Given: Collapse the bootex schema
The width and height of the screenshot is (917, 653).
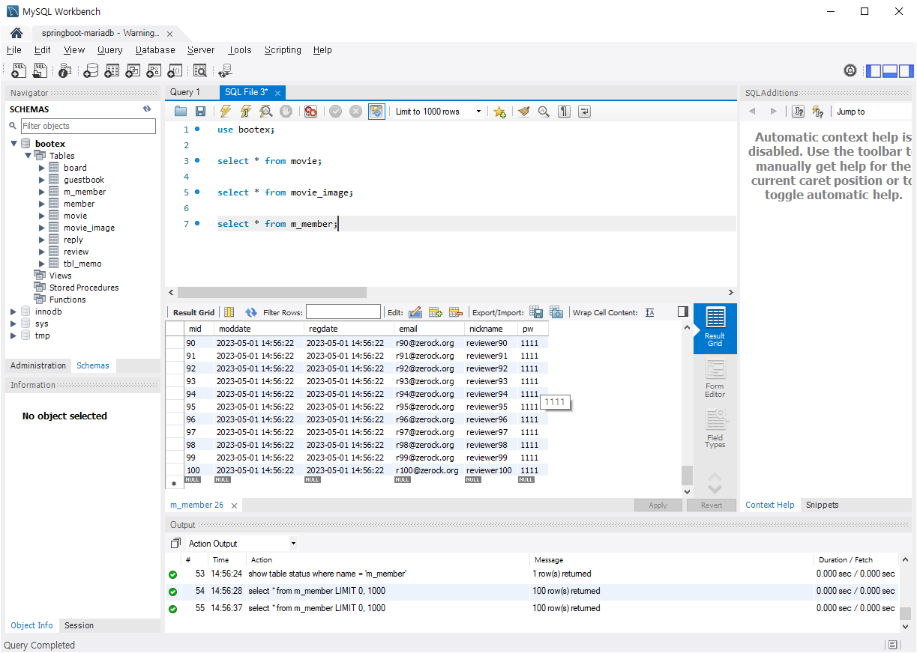Looking at the screenshot, I should click(13, 144).
